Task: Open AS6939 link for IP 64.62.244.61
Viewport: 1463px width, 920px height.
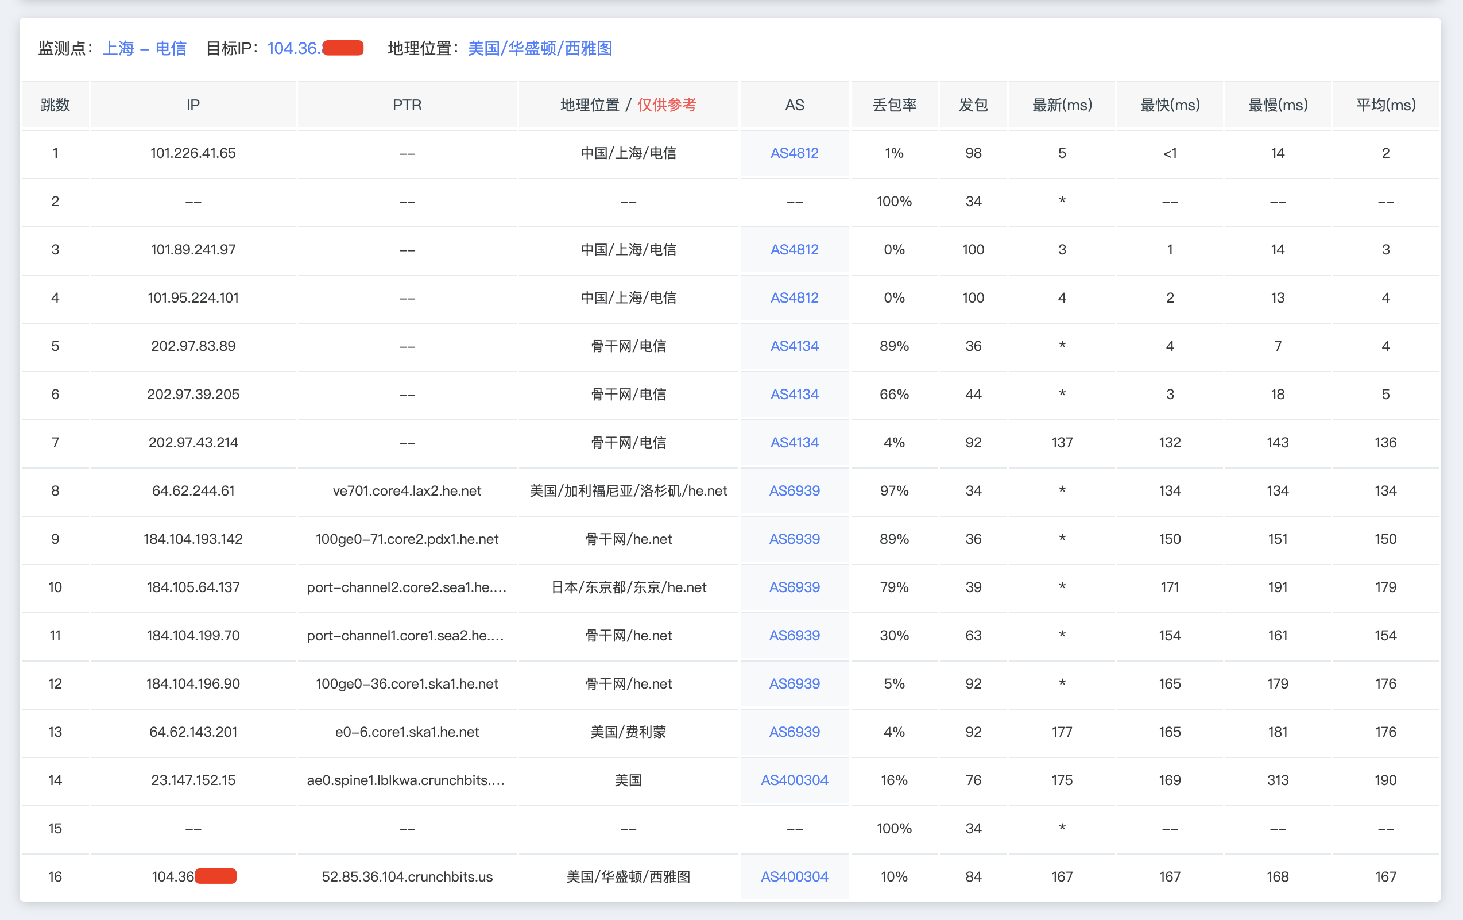Action: coord(794,491)
